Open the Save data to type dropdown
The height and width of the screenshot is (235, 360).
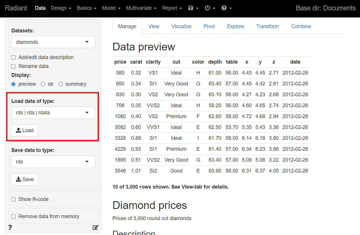tap(53, 162)
